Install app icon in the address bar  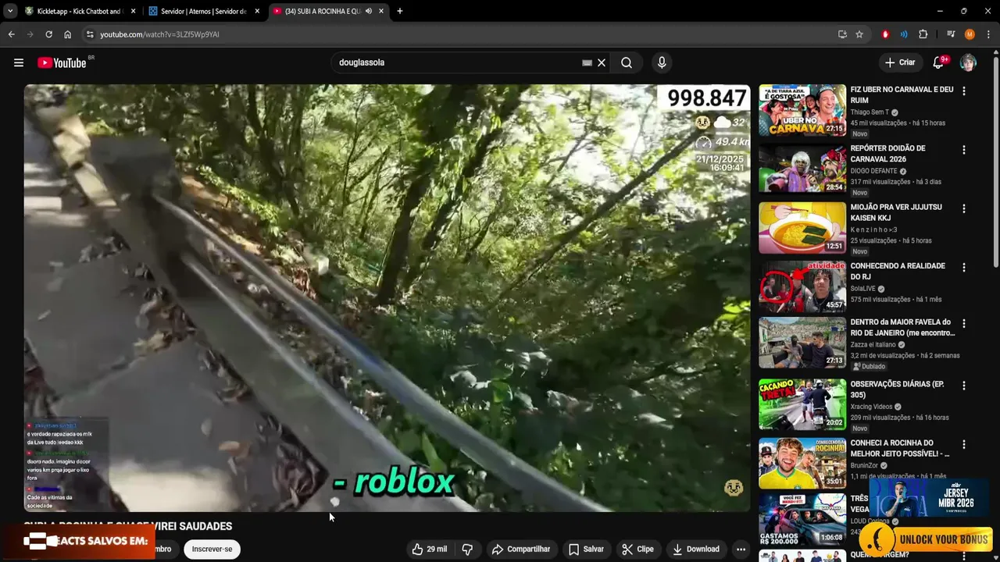842,34
